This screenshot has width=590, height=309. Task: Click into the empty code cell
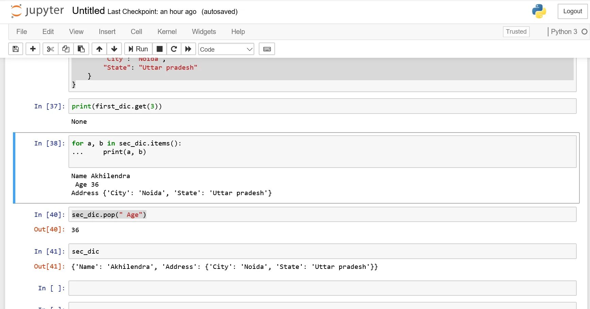point(322,288)
